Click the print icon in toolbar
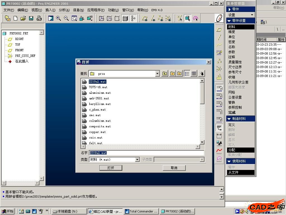The image size is (286, 215). coord(39,18)
